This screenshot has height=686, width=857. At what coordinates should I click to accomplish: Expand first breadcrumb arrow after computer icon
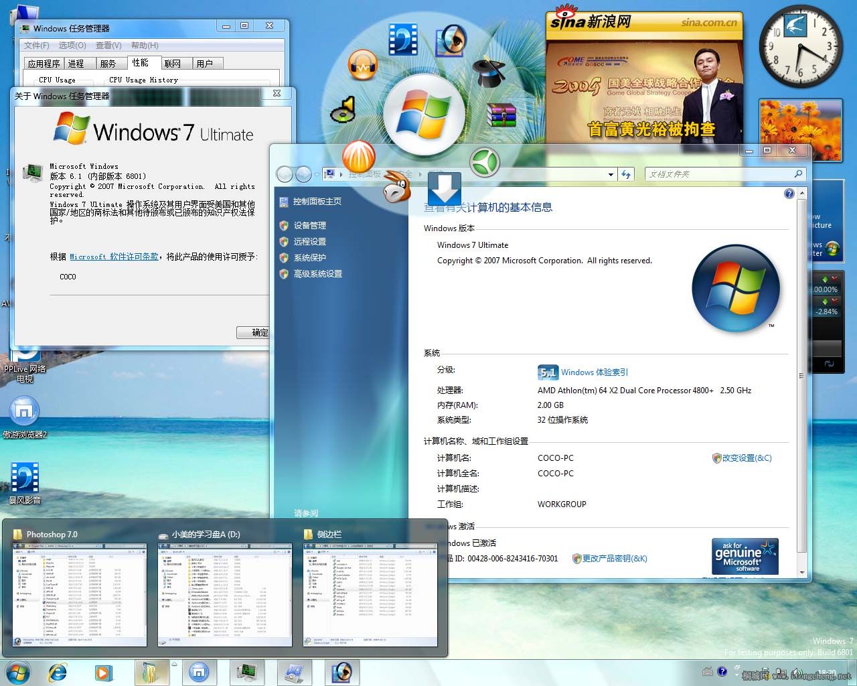[x=342, y=174]
